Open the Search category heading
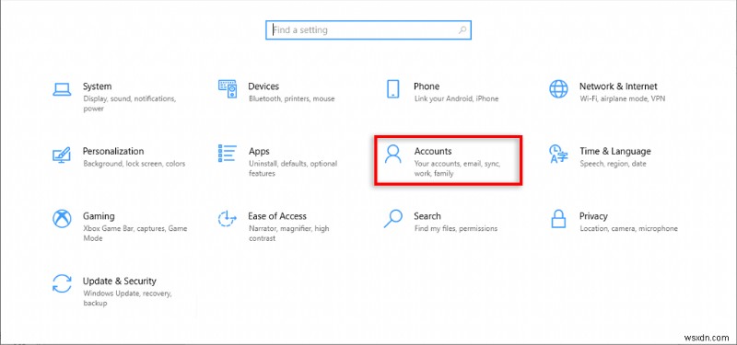The width and height of the screenshot is (737, 345). point(427,216)
